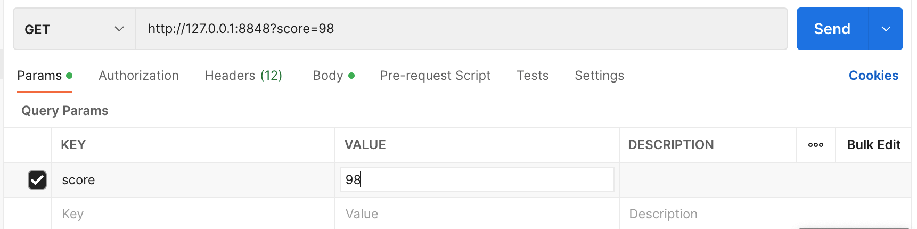Open the three-dots column options menu

(x=815, y=145)
